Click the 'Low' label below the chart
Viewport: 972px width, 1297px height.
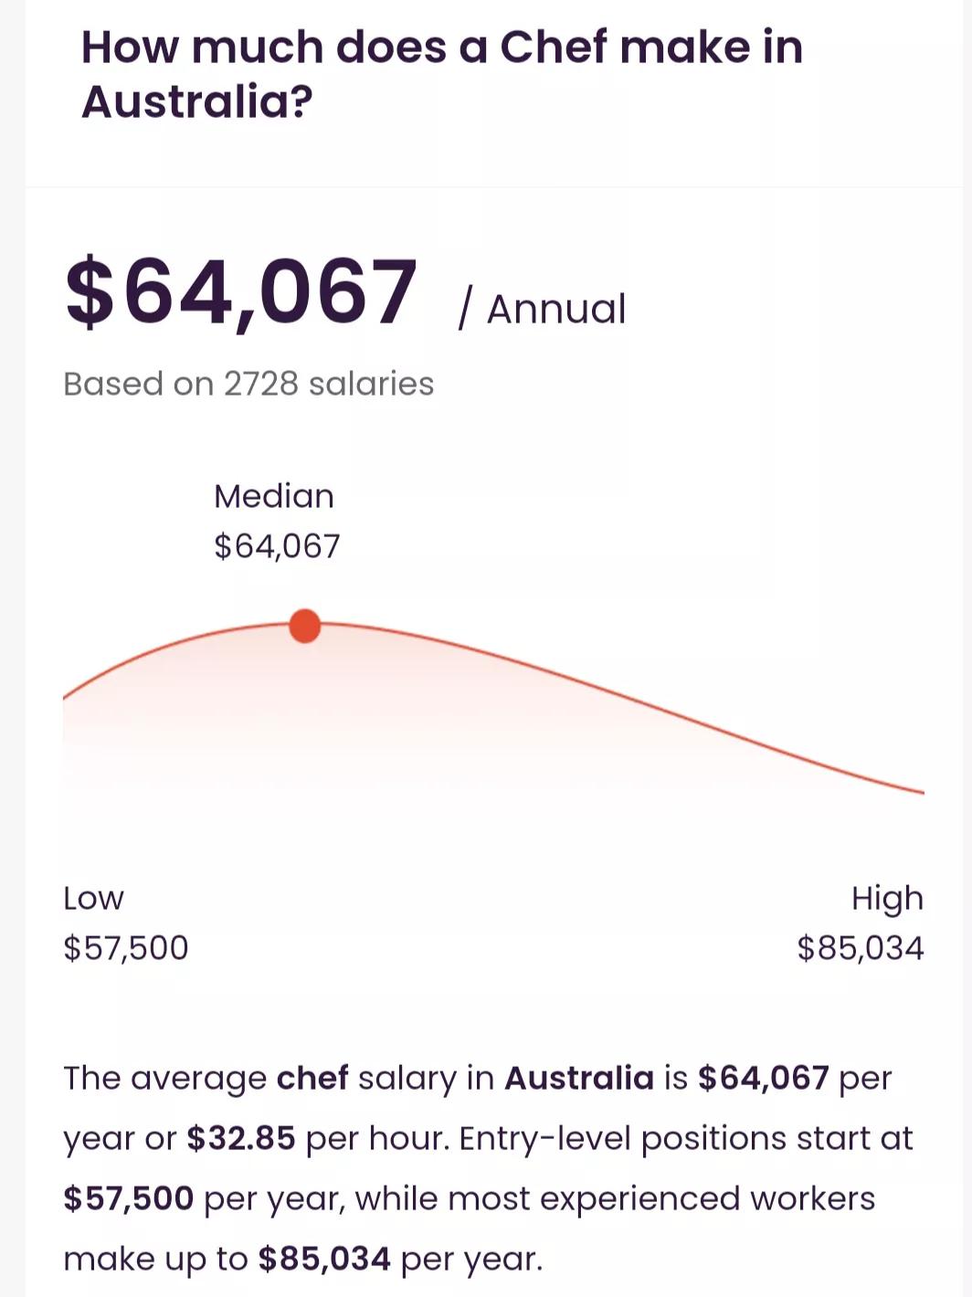tap(93, 898)
